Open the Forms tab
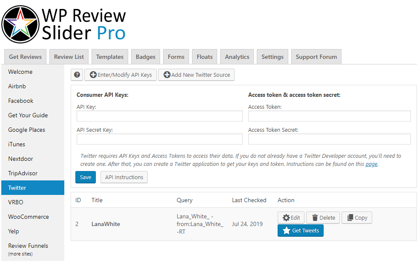This screenshot has width=419, height=264. pyautogui.click(x=176, y=57)
